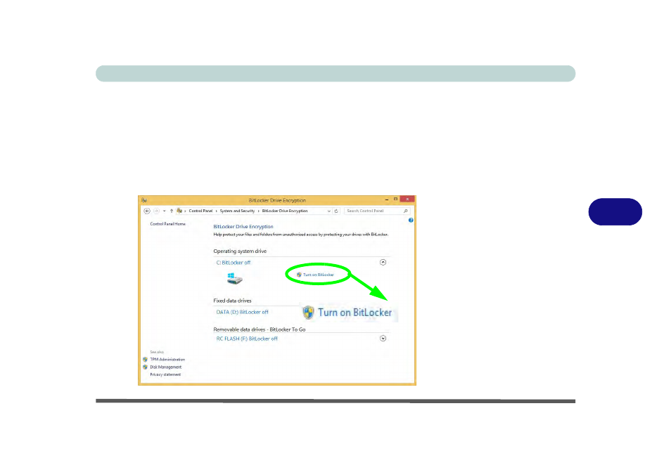Click the 'Fixed data drives' heading

(232, 301)
